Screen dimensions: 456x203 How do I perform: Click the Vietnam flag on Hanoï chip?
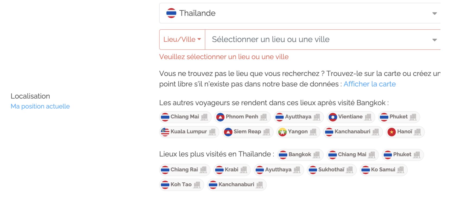coord(392,132)
